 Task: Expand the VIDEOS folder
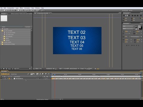(x=3, y=40)
